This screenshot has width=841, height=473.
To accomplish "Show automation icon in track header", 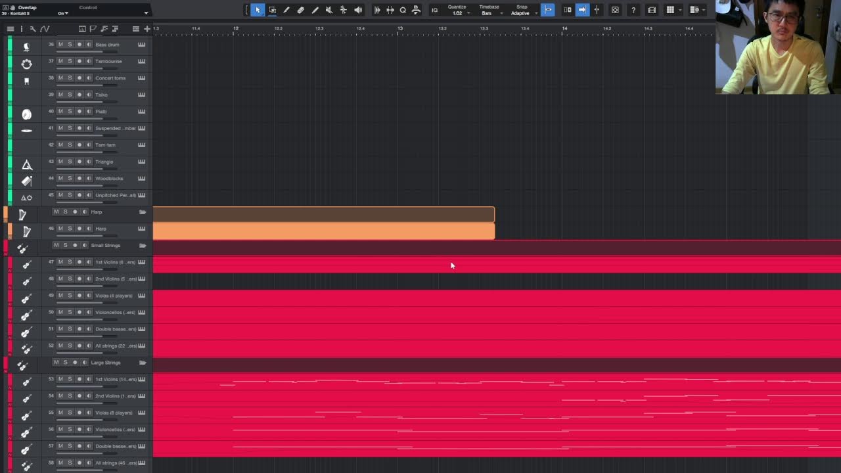I will (45, 29).
